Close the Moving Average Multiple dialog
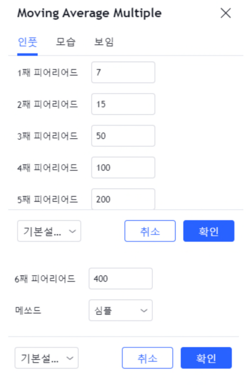Viewport: 251px width, 385px height. click(x=225, y=13)
